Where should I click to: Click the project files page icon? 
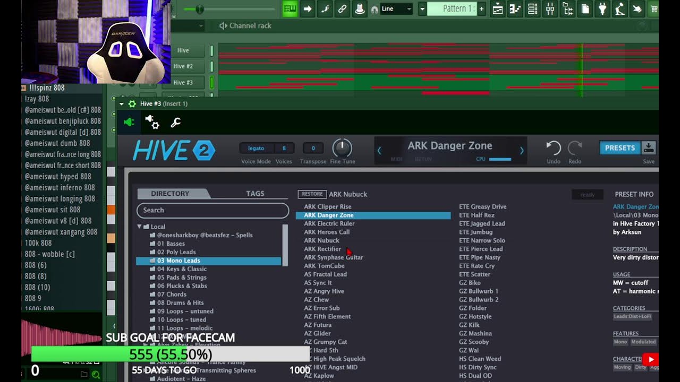(x=585, y=8)
